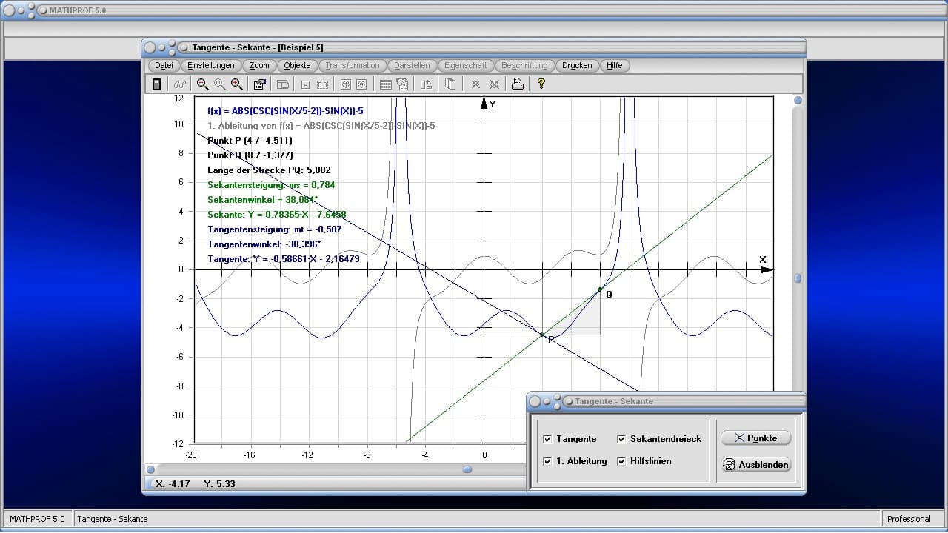The width and height of the screenshot is (948, 533).
Task: Click the slider knob below the graph
Action: coord(467,469)
